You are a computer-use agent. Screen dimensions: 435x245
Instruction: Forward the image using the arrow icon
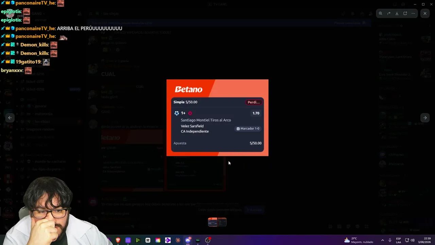point(389,13)
